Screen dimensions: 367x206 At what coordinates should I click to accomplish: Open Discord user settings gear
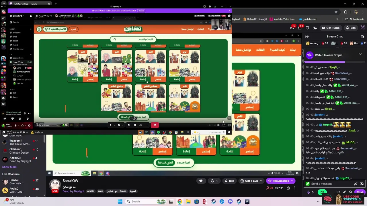[29, 125]
